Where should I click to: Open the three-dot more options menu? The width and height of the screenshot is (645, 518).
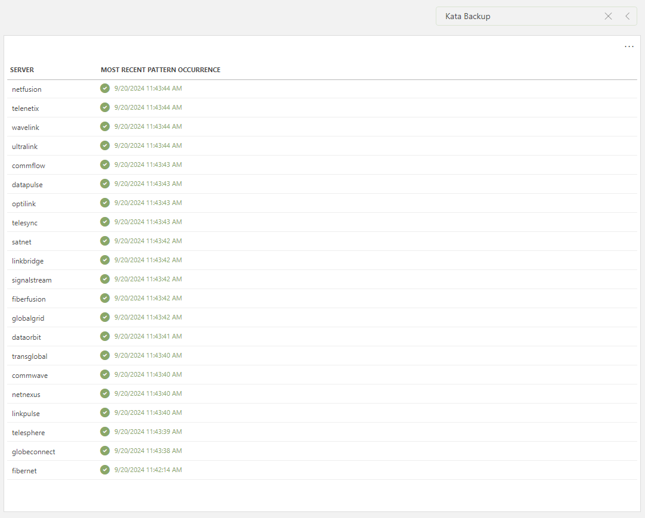[x=629, y=46]
